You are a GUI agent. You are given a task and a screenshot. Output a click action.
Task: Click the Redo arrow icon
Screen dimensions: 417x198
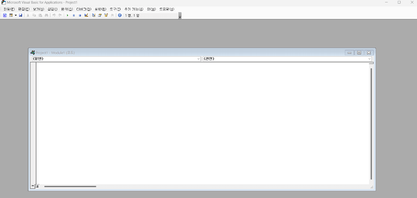point(60,15)
